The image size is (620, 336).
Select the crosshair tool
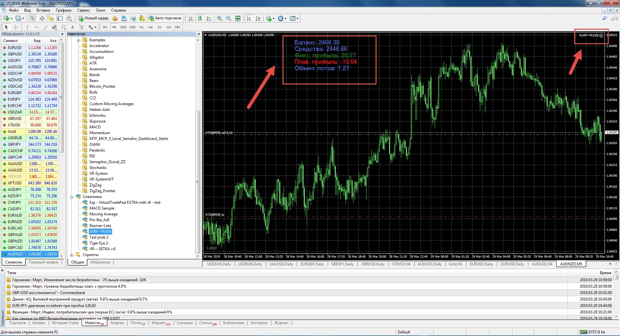pyautogui.click(x=15, y=27)
